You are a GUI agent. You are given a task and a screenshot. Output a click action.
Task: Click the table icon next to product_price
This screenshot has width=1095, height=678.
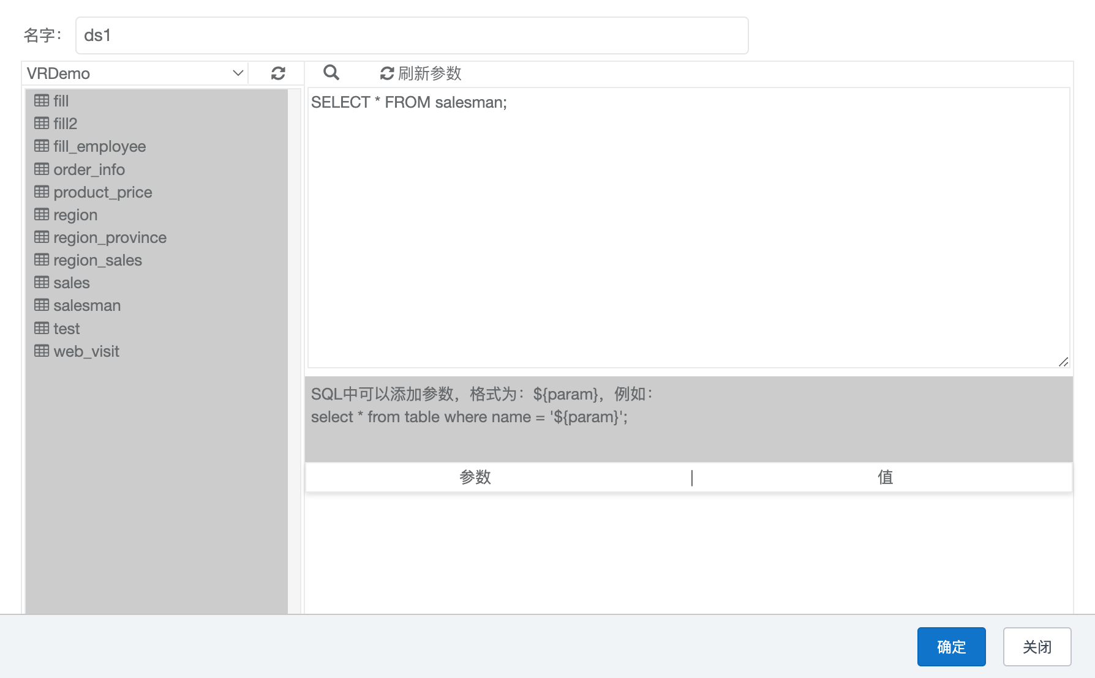(42, 192)
